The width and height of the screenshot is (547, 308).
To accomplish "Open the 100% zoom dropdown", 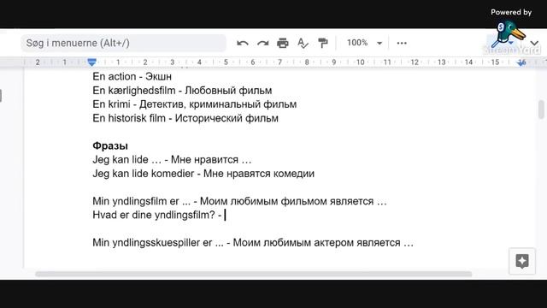I will (364, 43).
